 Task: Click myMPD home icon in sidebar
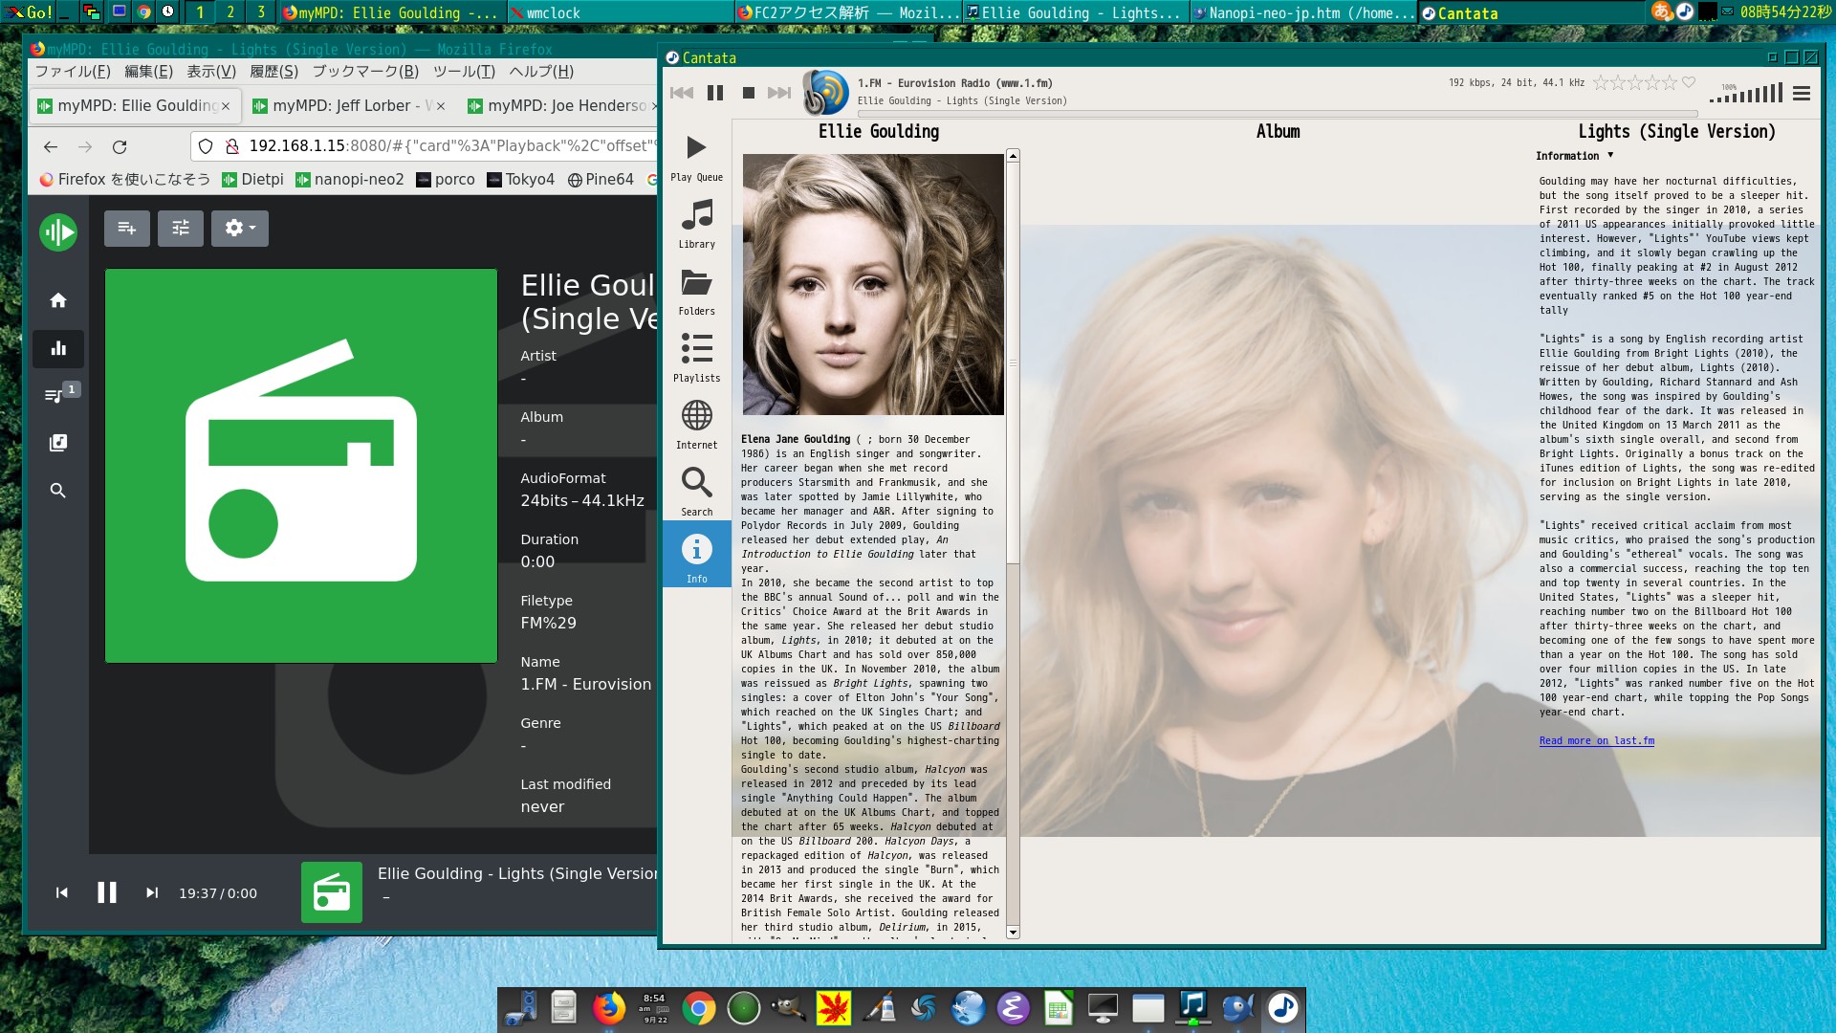(x=58, y=300)
